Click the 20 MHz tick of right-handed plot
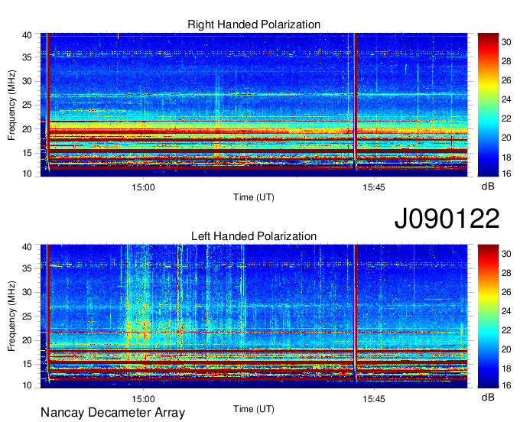The height and width of the screenshot is (422, 520). click(27, 129)
